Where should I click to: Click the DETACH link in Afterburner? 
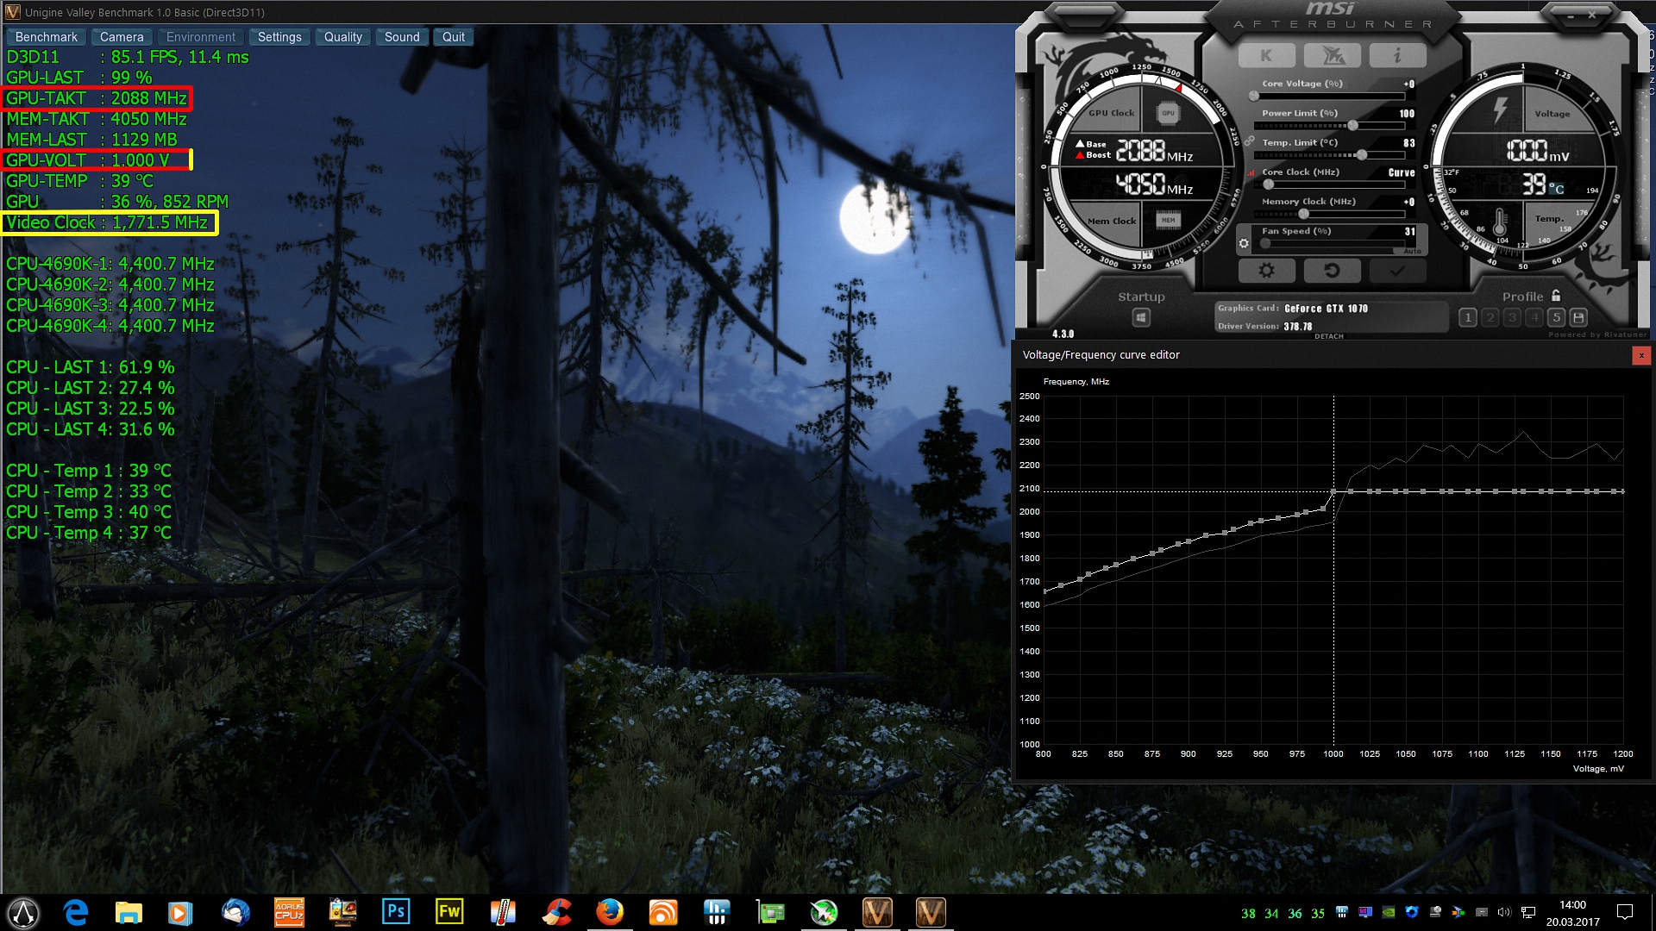pyautogui.click(x=1328, y=336)
